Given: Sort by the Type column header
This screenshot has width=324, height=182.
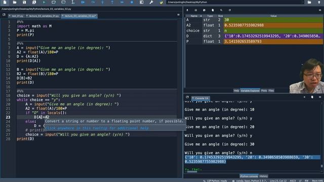Looking at the screenshot, I should [210, 16].
